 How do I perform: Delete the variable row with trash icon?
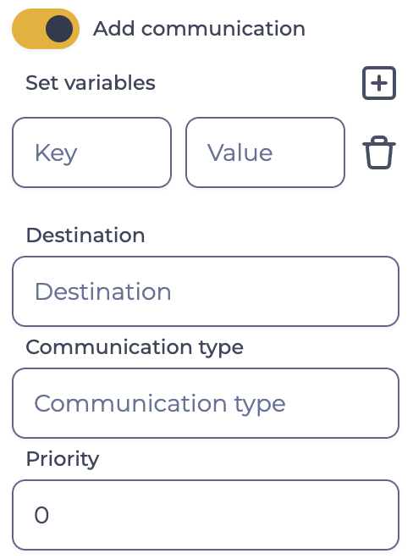(x=379, y=152)
